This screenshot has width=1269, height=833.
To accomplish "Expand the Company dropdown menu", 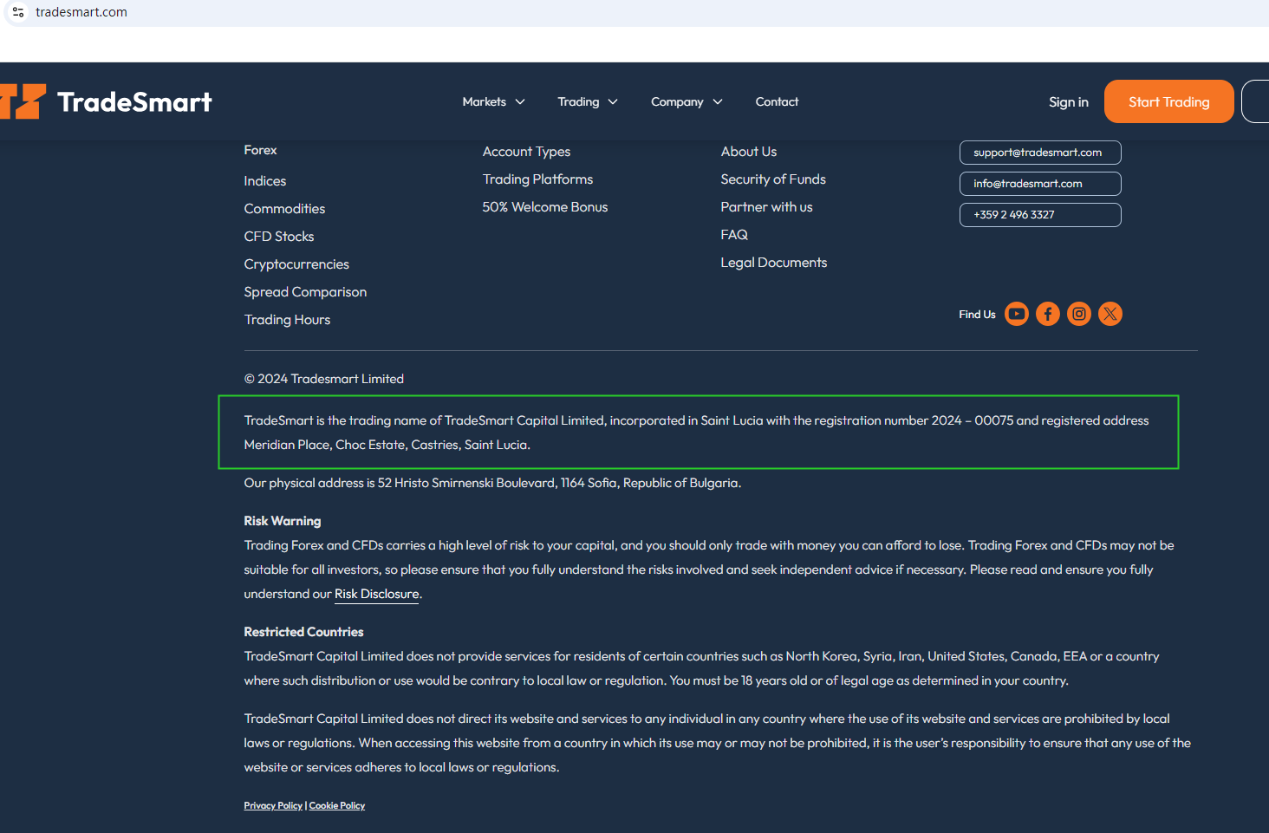I will [687, 101].
